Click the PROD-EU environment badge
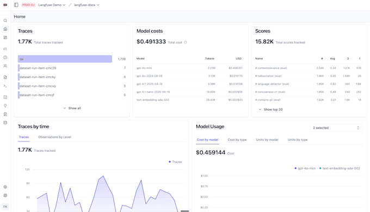 click(x=28, y=5)
